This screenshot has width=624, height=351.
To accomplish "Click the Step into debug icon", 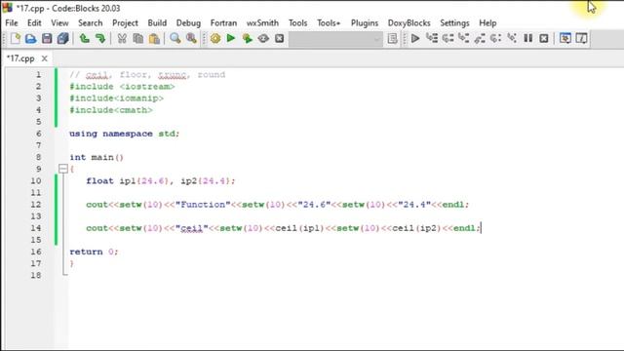I will pos(464,39).
